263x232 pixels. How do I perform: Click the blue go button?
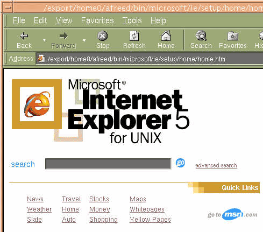coord(180,163)
